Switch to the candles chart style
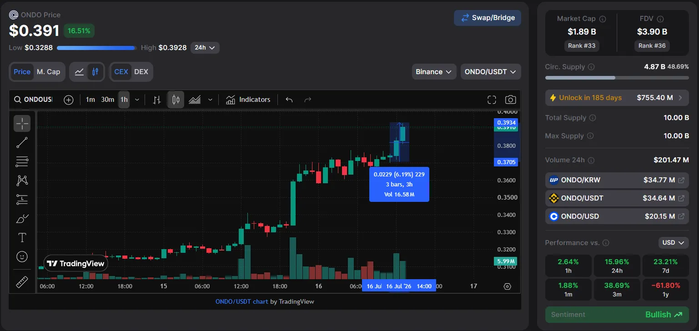Viewport: 699px width, 331px height. pos(176,100)
